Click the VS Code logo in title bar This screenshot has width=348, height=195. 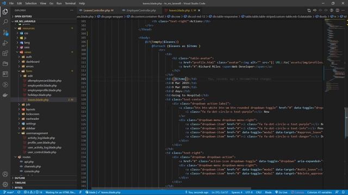pyautogui.click(x=4, y=3)
